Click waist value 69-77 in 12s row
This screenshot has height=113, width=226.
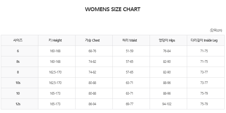[x=130, y=104]
